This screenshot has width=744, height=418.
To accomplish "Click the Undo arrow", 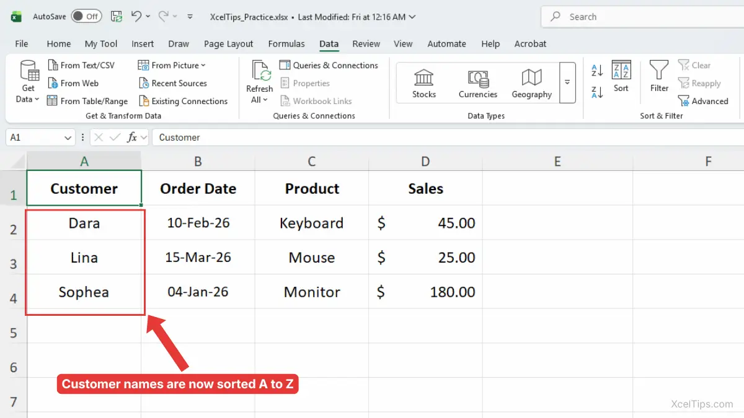I will click(136, 16).
